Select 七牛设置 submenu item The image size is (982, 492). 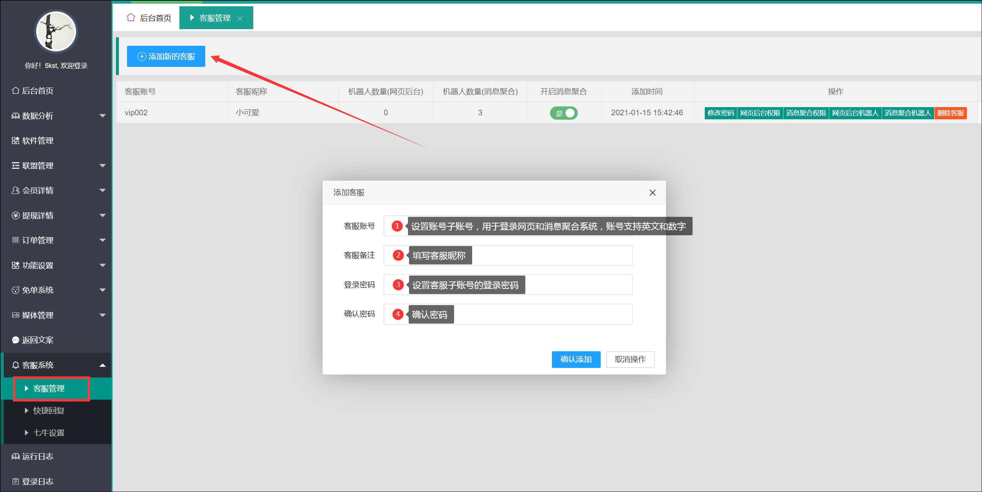[x=49, y=433]
